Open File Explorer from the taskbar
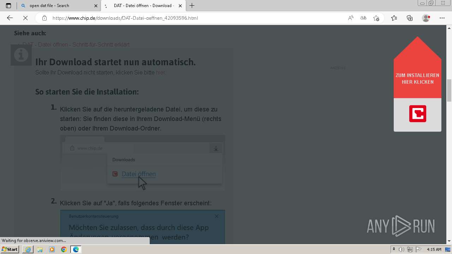 click(x=40, y=249)
